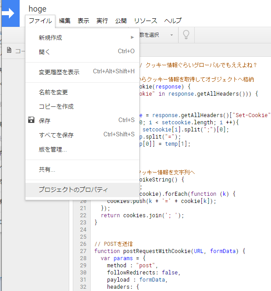Click the method : "post" code line
This screenshot has width=271, height=291.
coord(132,266)
